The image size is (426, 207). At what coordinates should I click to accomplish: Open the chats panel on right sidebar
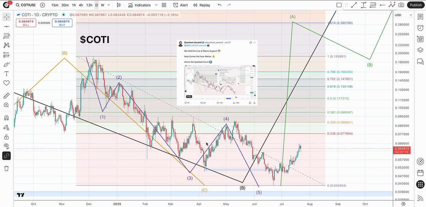pos(420,62)
